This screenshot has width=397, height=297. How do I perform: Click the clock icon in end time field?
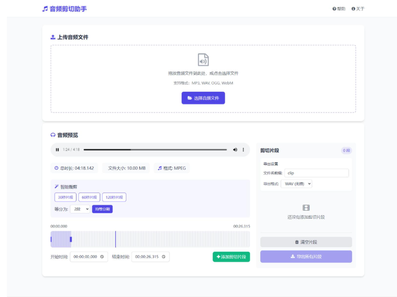(x=164, y=257)
